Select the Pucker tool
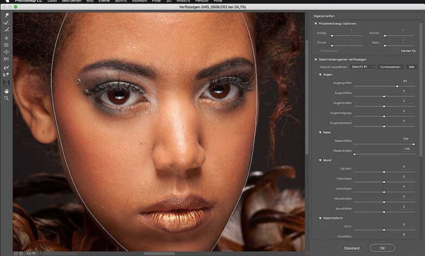Viewport: 425px width, 256px height. point(7,45)
